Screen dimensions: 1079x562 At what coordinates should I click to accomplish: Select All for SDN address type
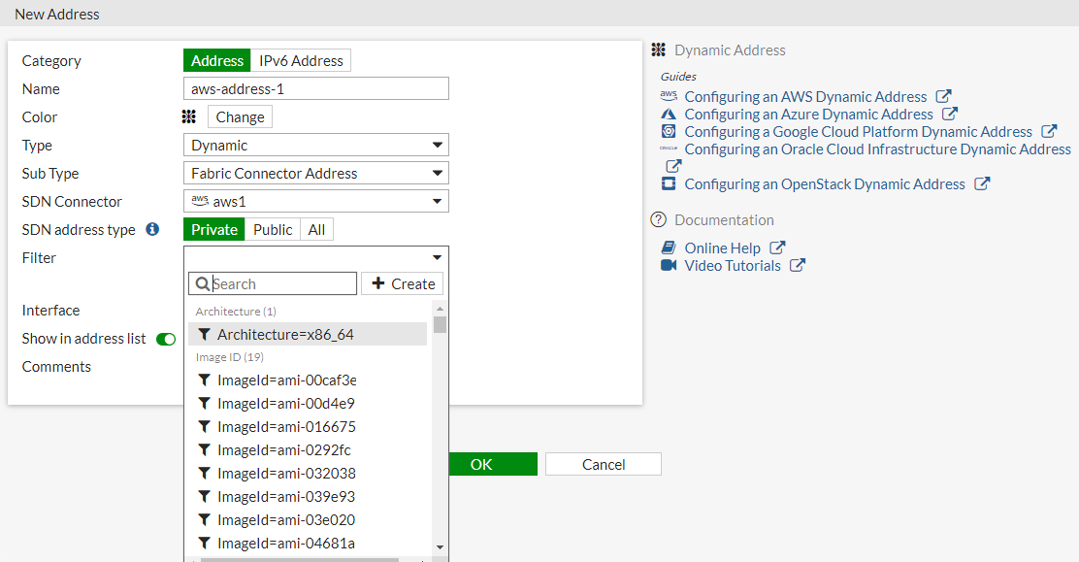tap(317, 230)
